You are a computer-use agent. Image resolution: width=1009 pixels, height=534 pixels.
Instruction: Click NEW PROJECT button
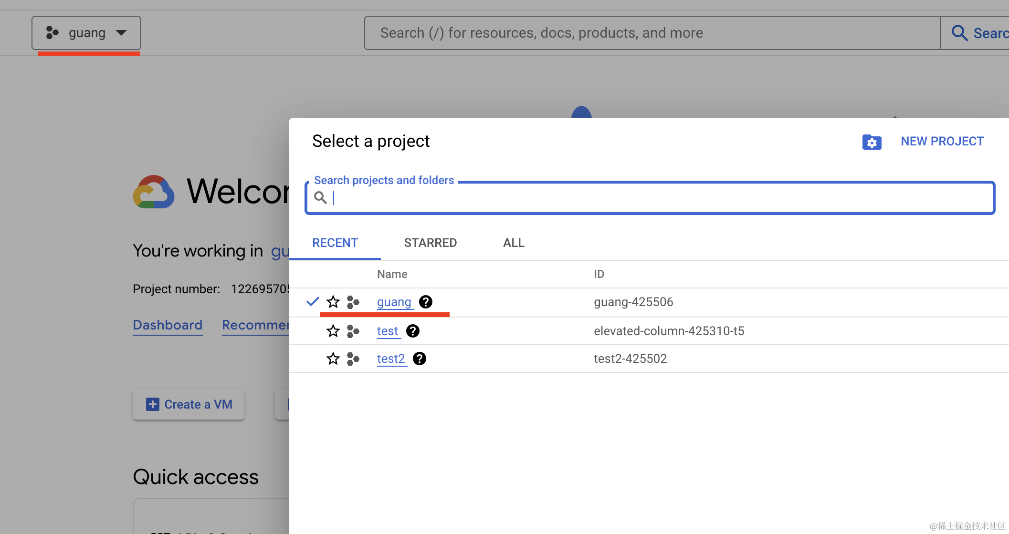coord(942,141)
